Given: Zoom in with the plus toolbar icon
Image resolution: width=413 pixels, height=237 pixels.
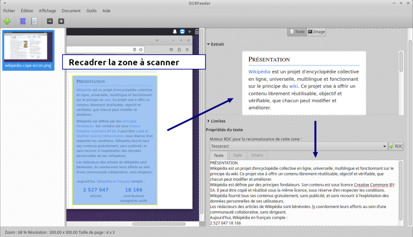Looking at the screenshot, I should [x=61, y=21].
